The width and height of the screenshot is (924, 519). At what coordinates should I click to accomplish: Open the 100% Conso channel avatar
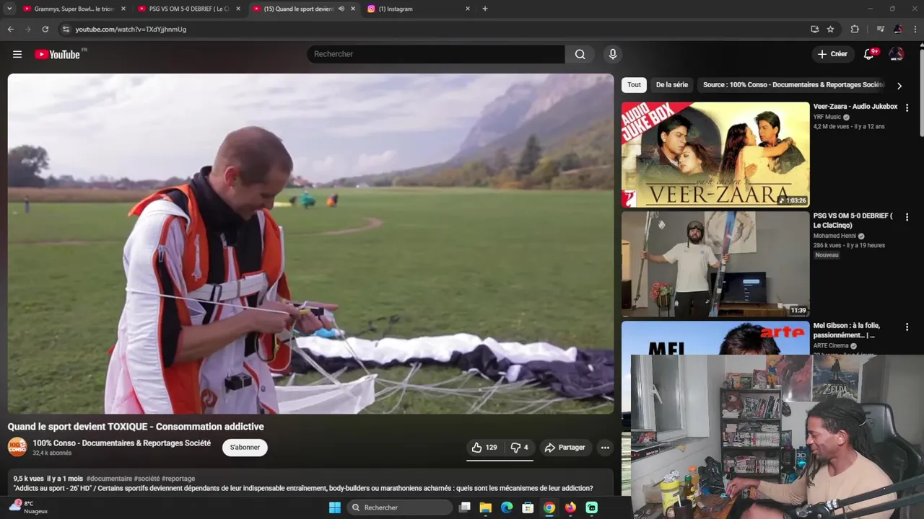[x=17, y=447]
